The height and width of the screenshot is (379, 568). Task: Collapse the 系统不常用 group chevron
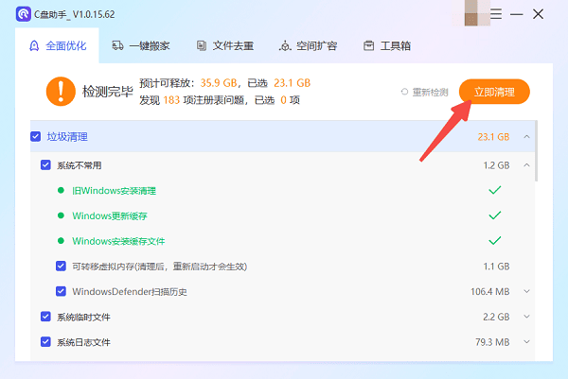526,165
